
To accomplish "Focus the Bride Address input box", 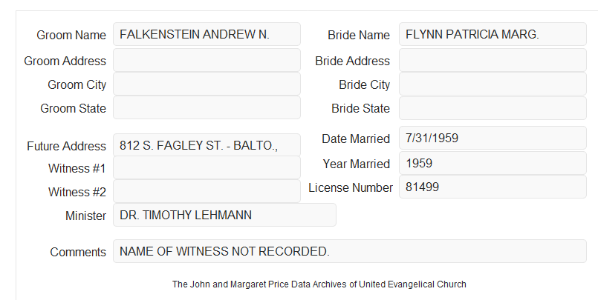I will pos(493,60).
